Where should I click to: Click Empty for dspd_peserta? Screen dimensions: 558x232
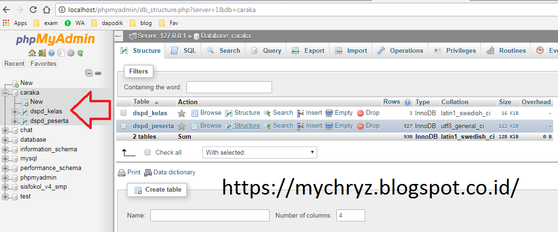[x=339, y=126]
